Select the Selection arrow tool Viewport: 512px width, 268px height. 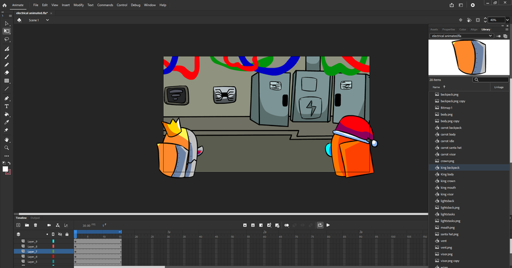[x=6, y=23]
